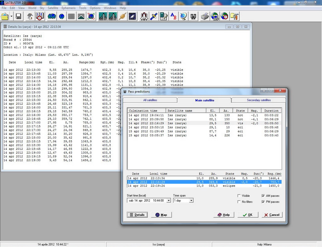Image resolution: width=322 pixels, height=247 pixels.
Task: Click the first night city skyline icon
Action: [x=103, y=16]
